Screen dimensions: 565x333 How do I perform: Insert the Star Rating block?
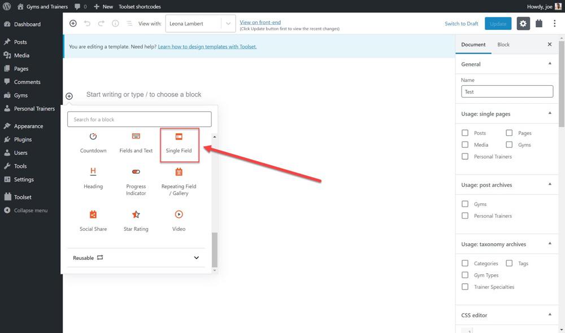point(136,221)
